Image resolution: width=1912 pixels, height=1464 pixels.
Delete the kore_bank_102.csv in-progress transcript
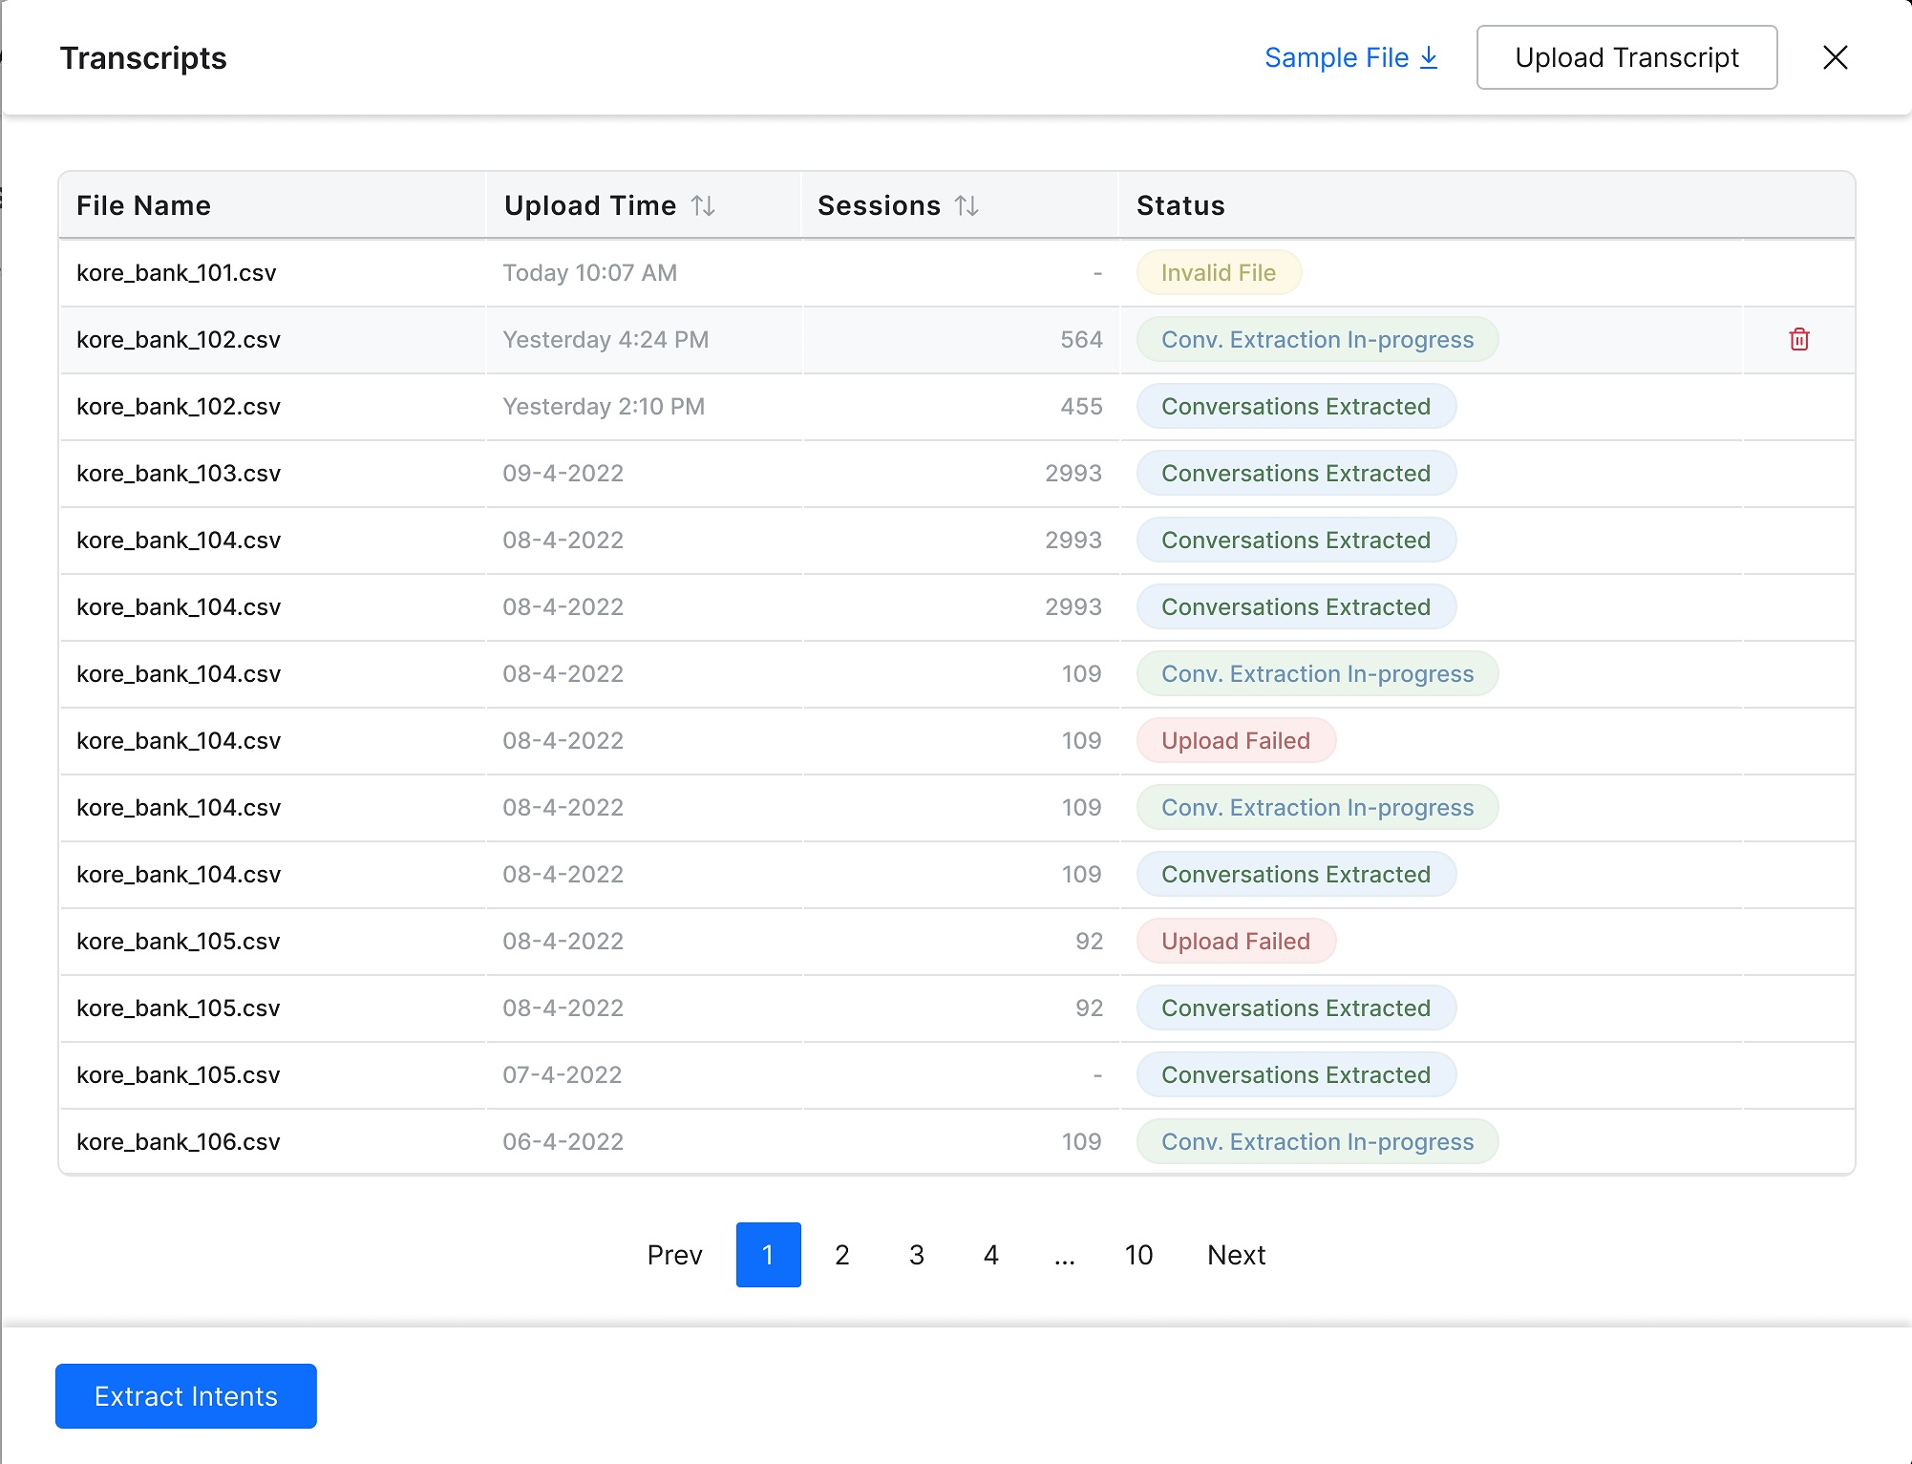click(x=1798, y=339)
